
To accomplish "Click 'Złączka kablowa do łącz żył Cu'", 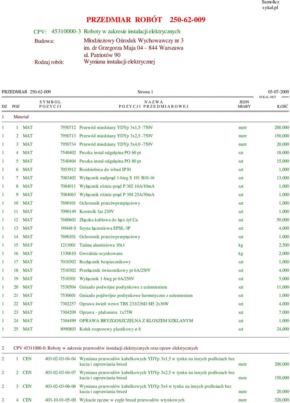I will pyautogui.click(x=108, y=220).
